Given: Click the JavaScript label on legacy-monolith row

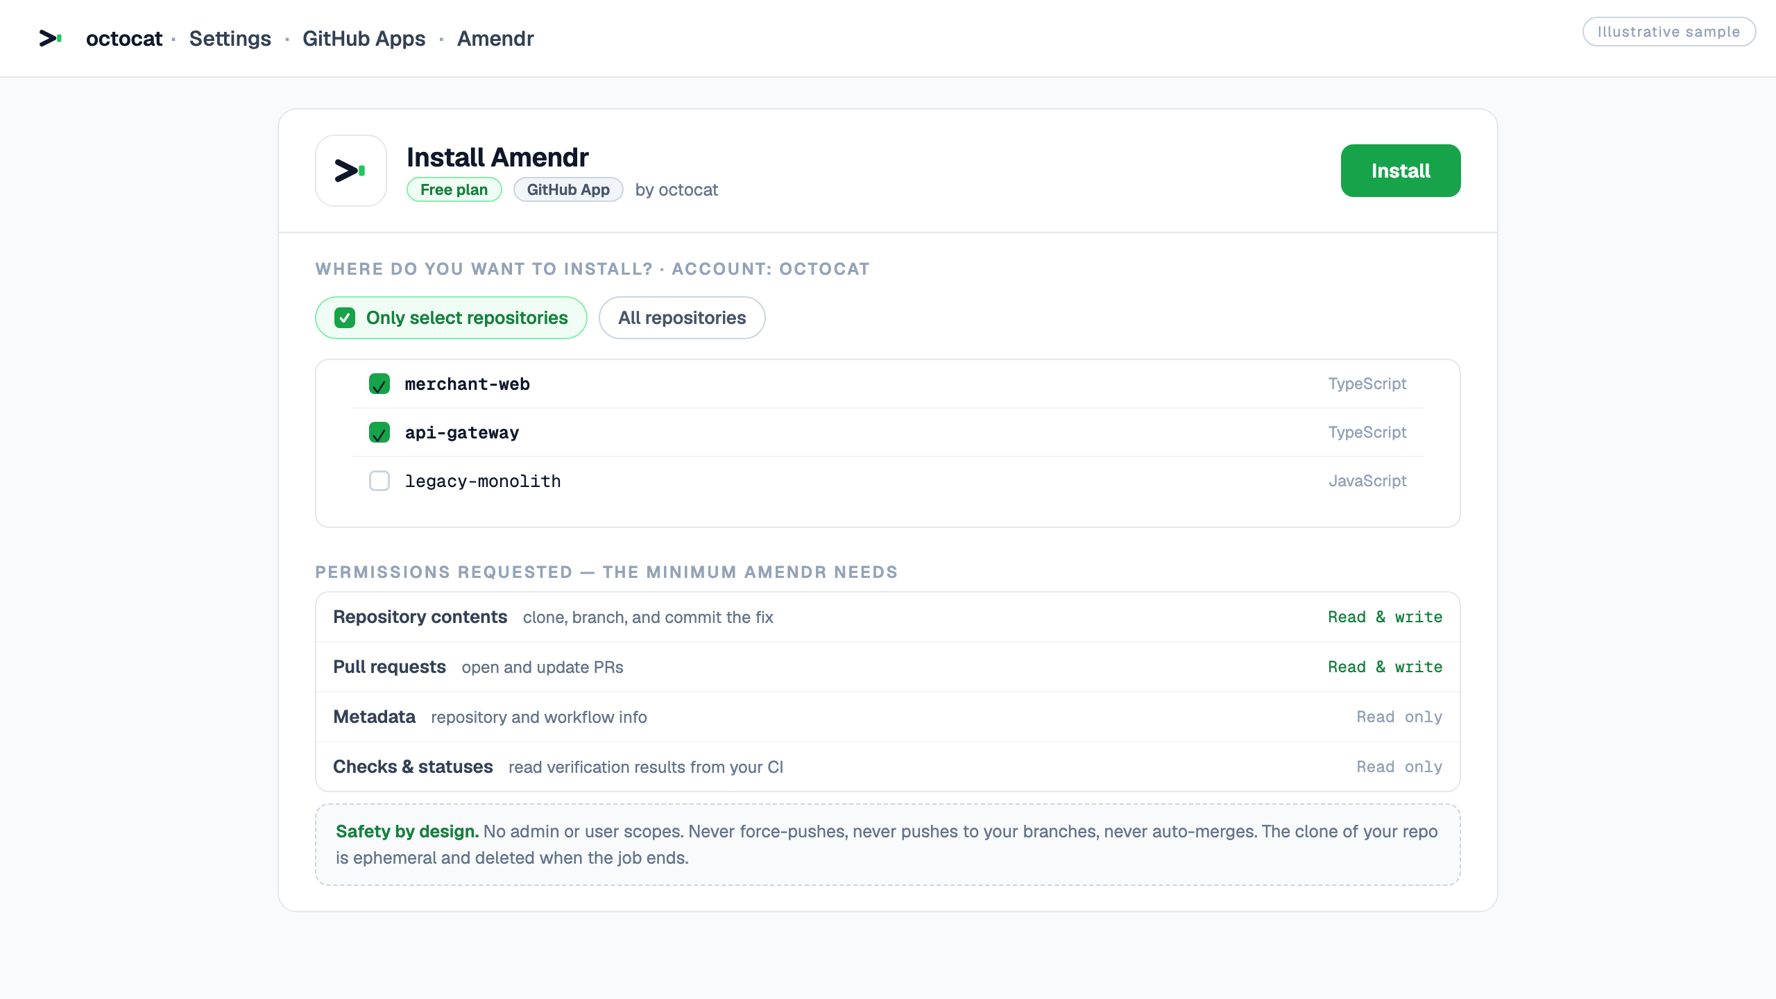Looking at the screenshot, I should point(1367,481).
